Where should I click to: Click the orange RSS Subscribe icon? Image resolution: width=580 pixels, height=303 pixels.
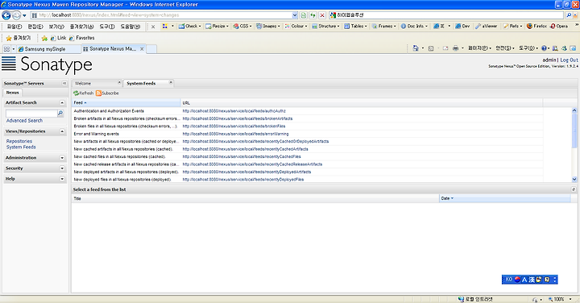pyautogui.click(x=98, y=93)
